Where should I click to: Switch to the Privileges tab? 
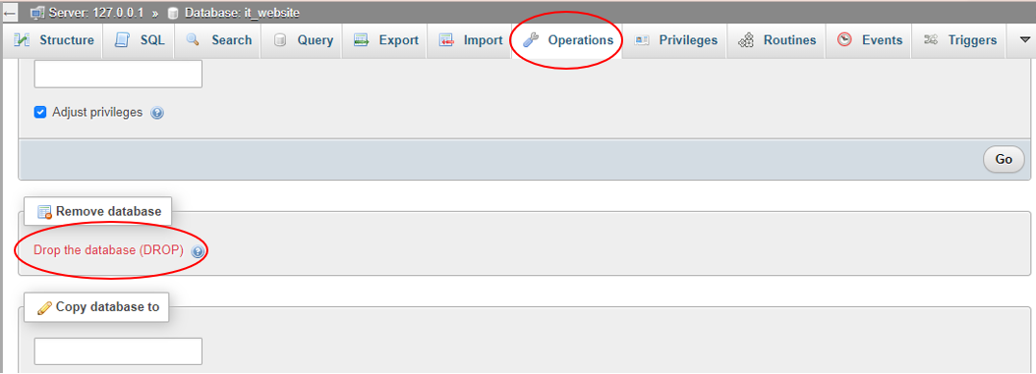click(x=675, y=40)
